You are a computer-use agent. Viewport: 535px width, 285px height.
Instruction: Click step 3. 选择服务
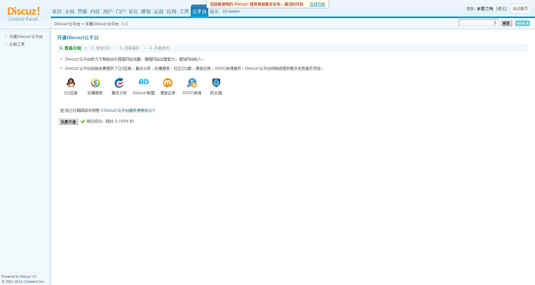coord(129,48)
